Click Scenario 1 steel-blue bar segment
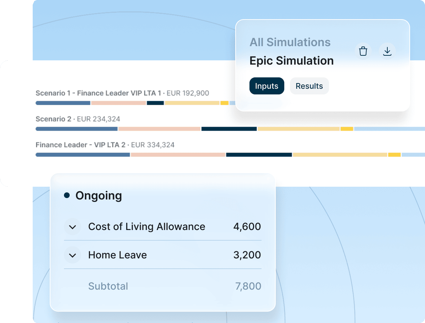Image resolution: width=425 pixels, height=323 pixels. tap(63, 103)
